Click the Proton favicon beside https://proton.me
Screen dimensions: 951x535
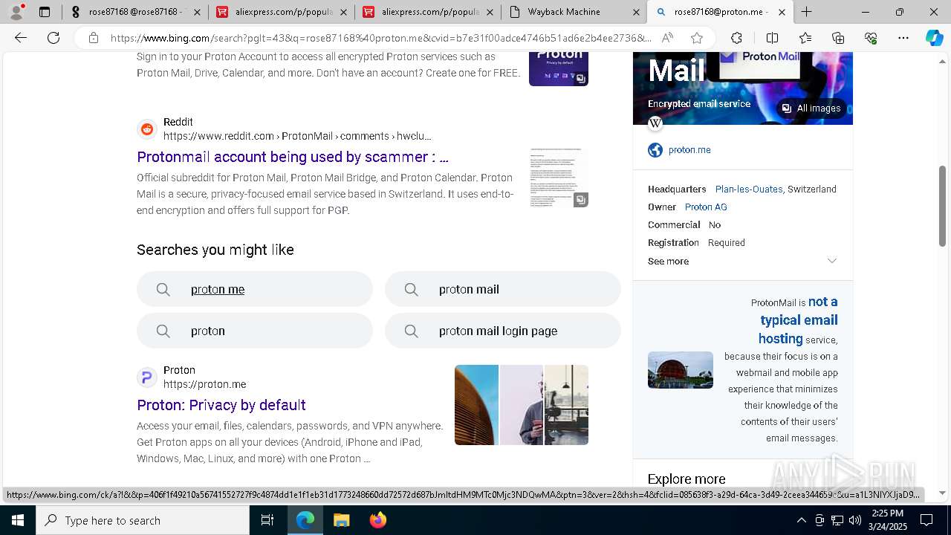click(x=147, y=377)
